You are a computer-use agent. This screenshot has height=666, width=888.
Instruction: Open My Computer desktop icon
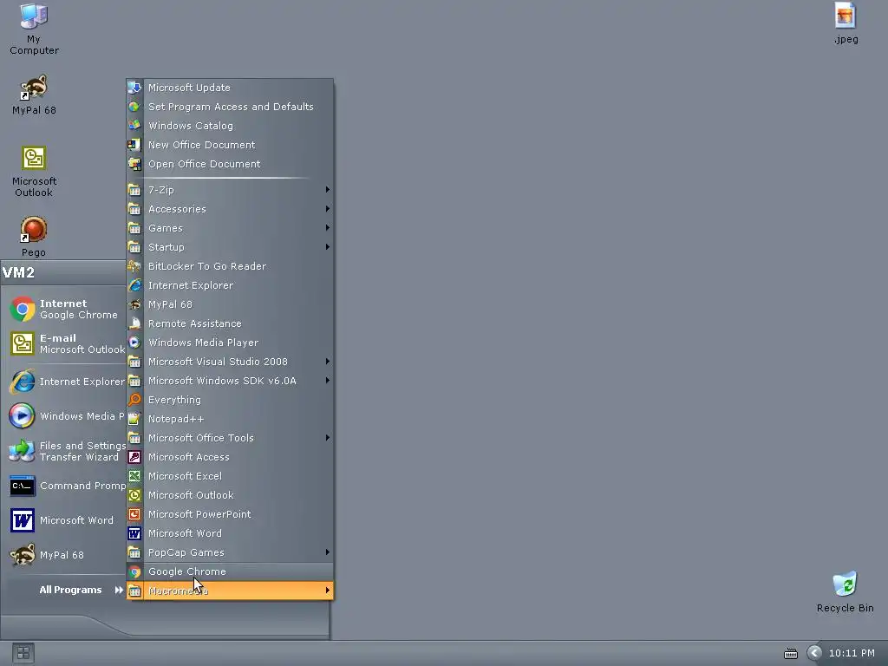pyautogui.click(x=34, y=29)
